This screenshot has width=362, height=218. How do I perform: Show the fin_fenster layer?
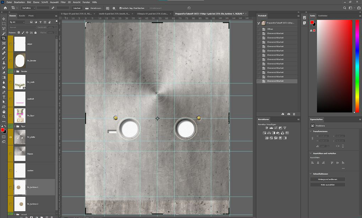pyautogui.click(x=10, y=61)
